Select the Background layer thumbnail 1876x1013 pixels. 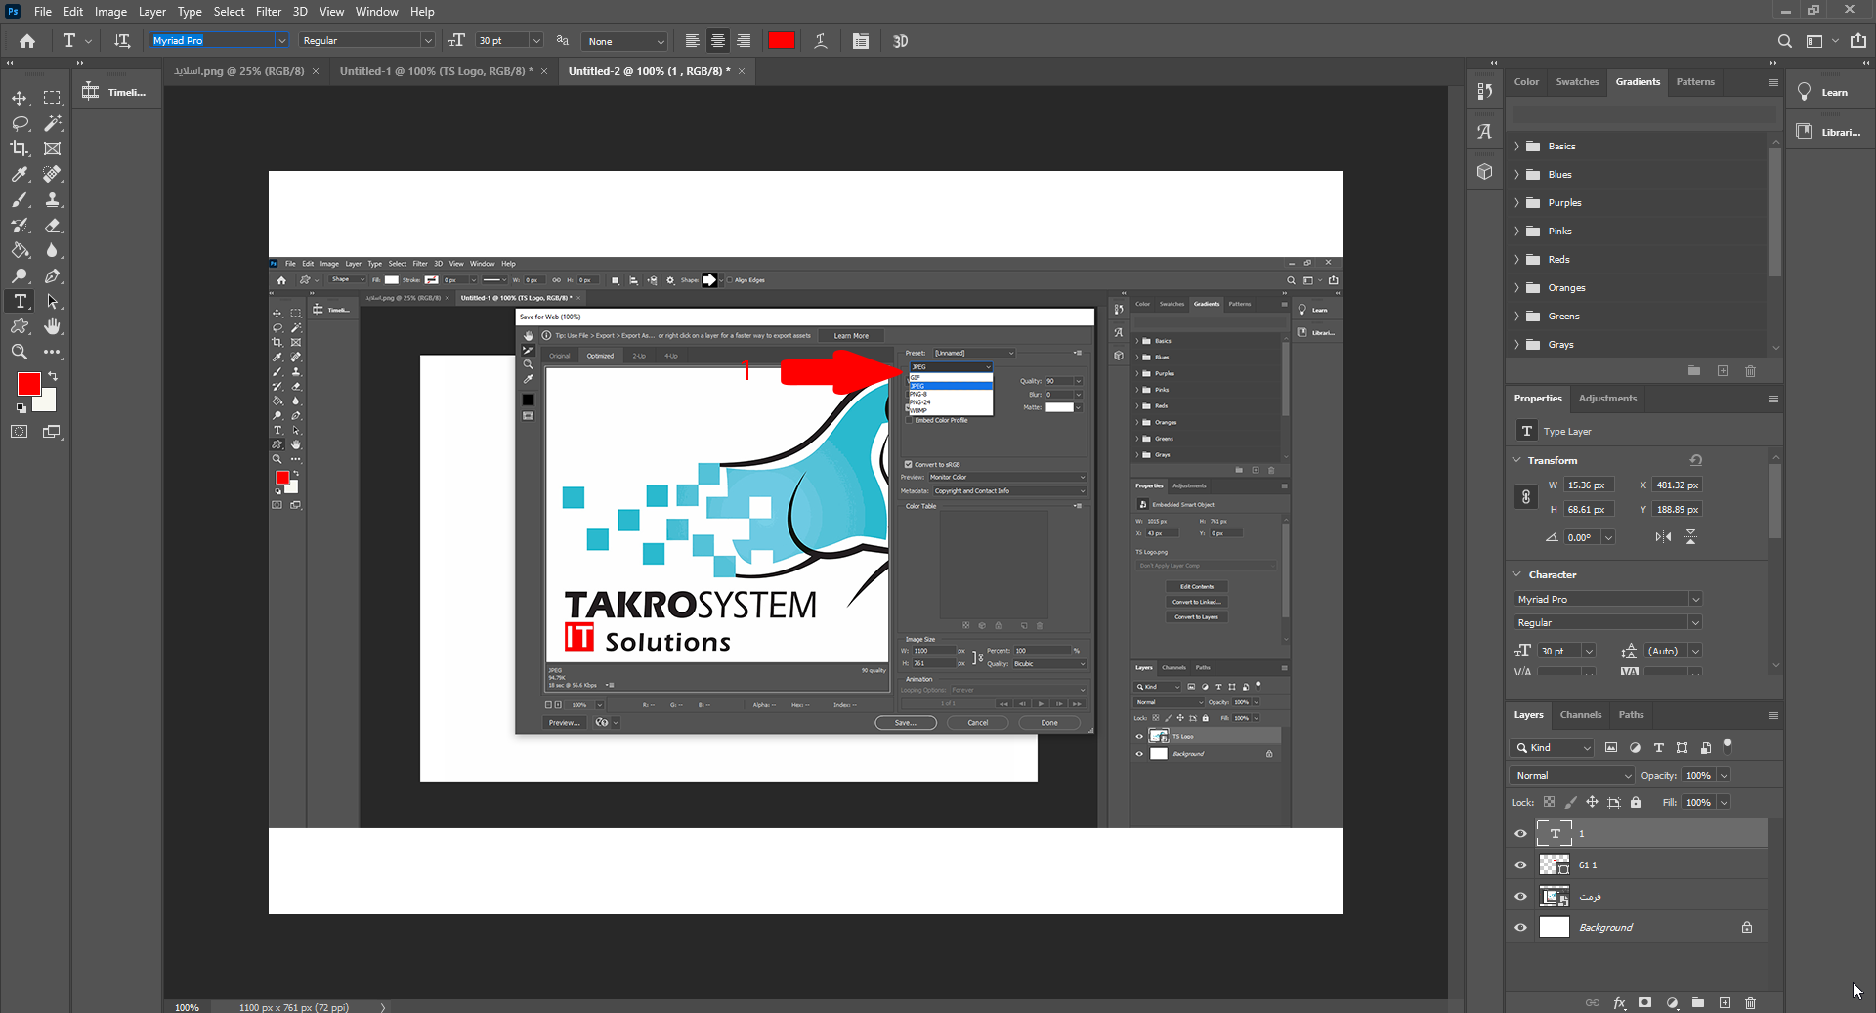tap(1554, 928)
